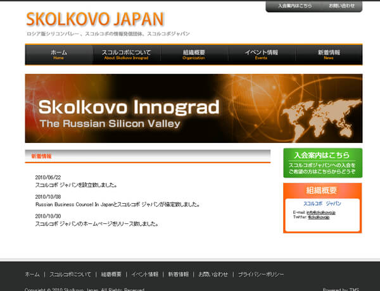Select the 2010/06/22 news date
Screen dimensions: 380x291
(48, 177)
